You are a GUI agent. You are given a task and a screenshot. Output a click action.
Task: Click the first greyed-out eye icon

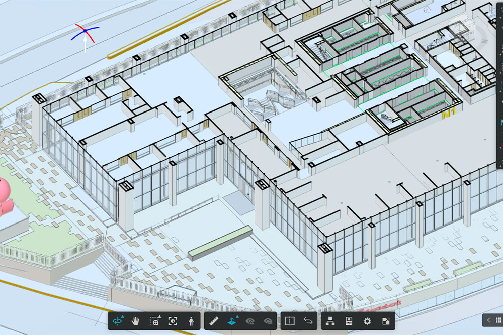(x=250, y=321)
